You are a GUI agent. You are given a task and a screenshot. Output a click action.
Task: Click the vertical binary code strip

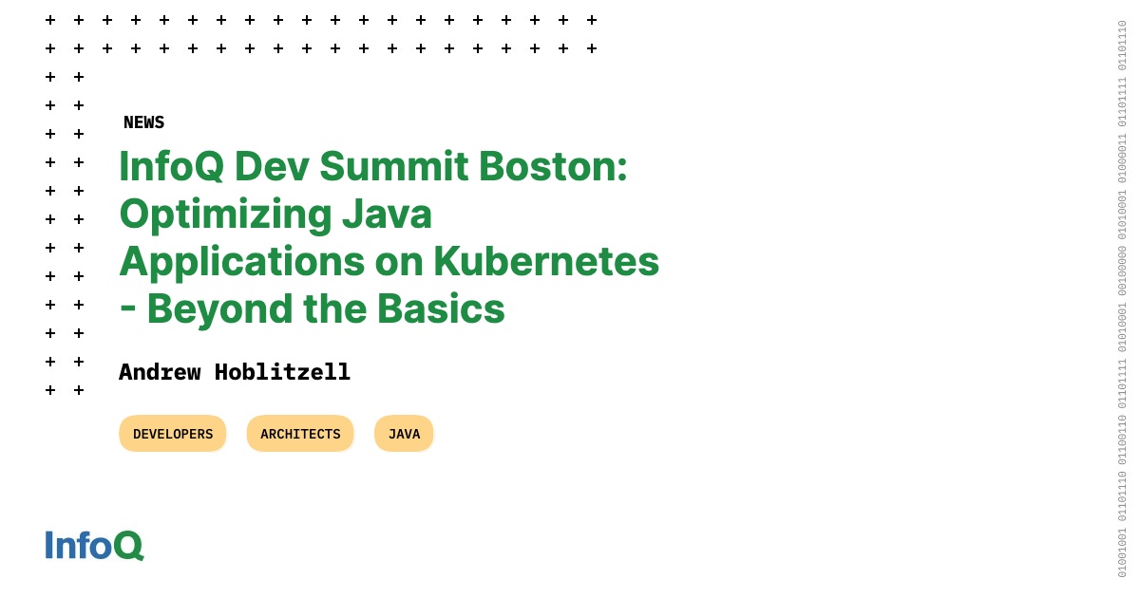(1122, 299)
